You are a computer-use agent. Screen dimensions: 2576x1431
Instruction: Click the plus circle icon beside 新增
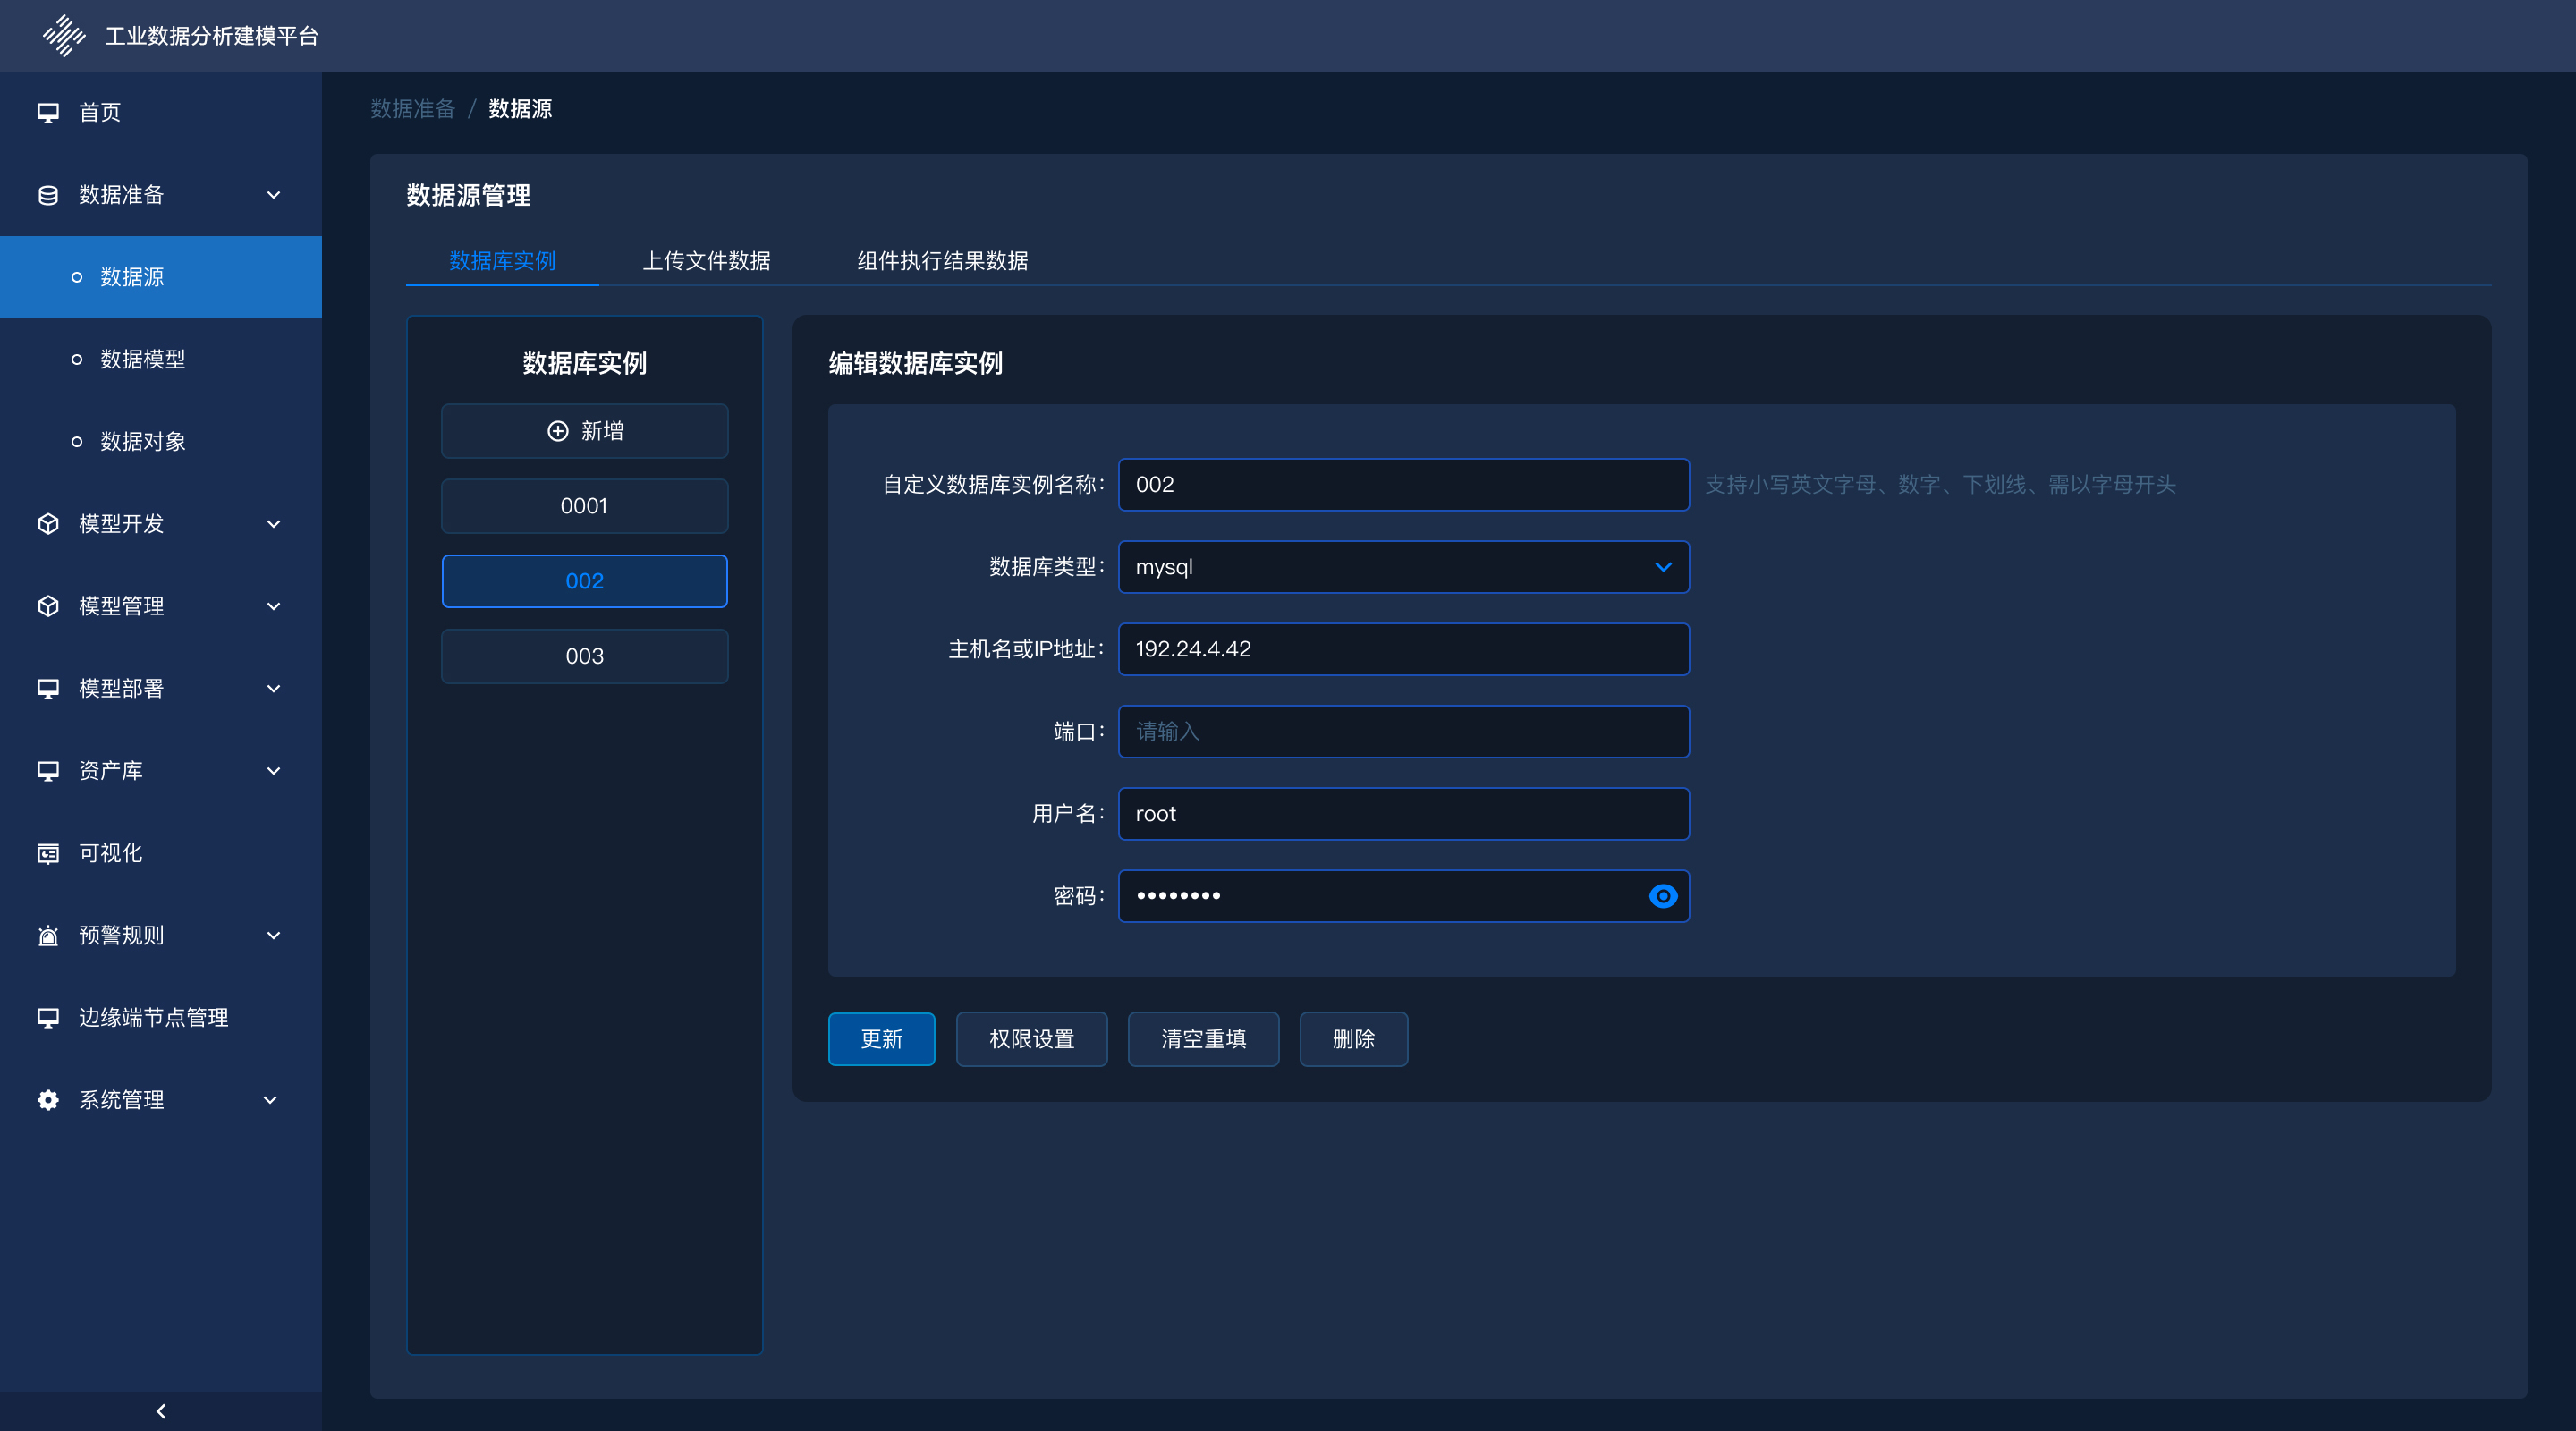[x=558, y=431]
